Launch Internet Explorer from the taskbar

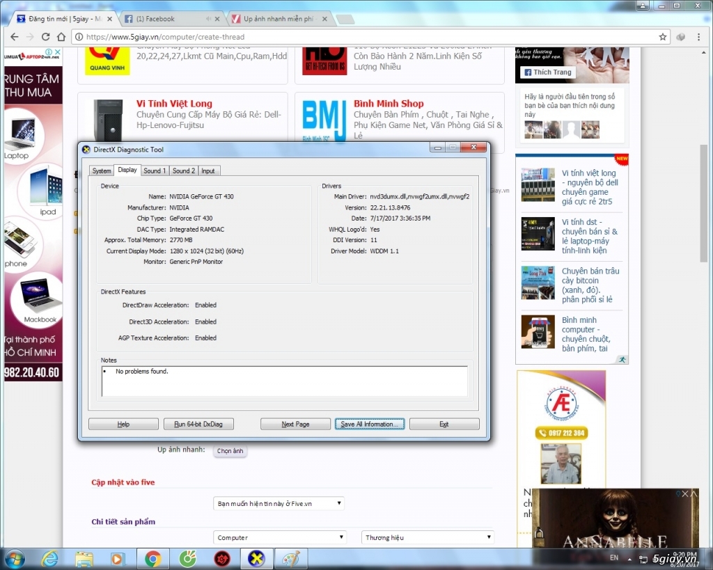click(49, 559)
